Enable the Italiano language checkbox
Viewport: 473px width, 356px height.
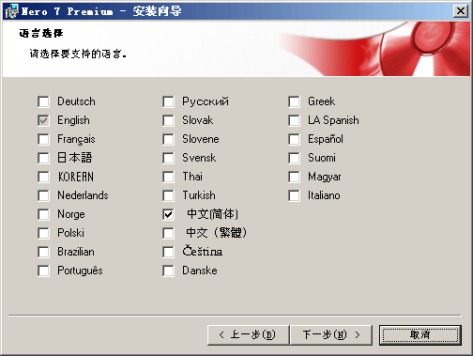point(294,195)
